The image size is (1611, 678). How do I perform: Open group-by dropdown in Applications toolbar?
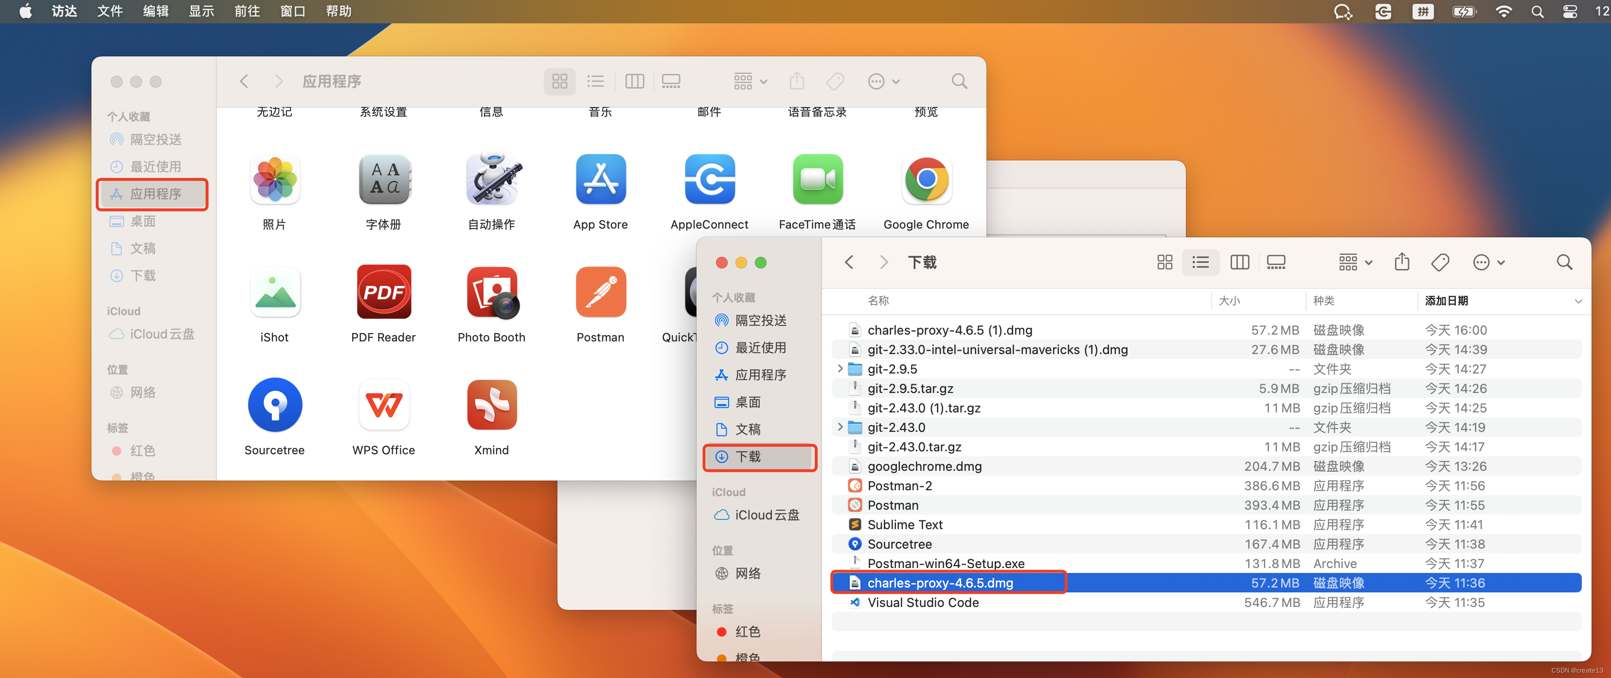pos(751,81)
